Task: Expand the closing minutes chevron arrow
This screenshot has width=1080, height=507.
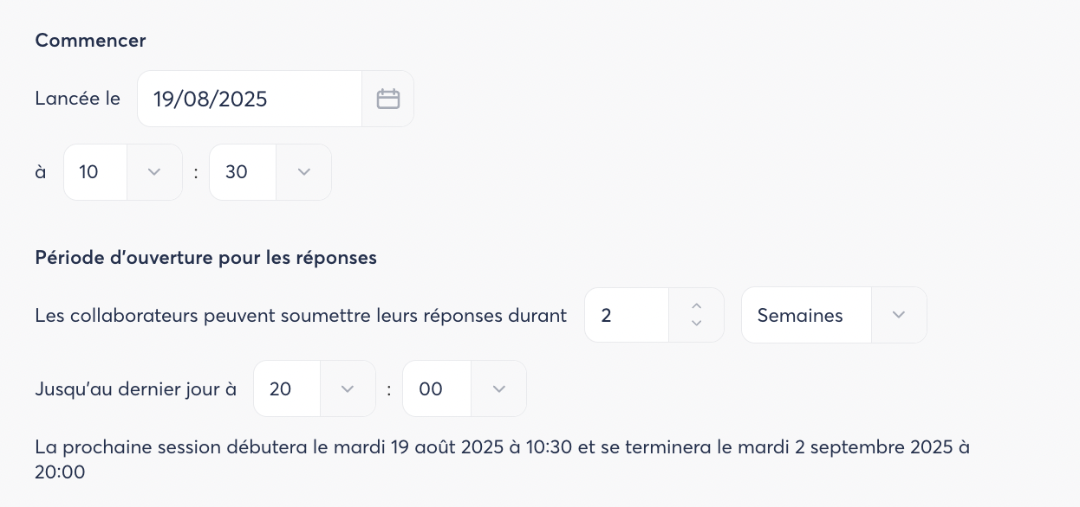Action: coord(498,389)
